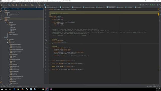Switch to EqualsTest.java tab
The width and height of the screenshot is (161, 91).
click(x=101, y=7)
